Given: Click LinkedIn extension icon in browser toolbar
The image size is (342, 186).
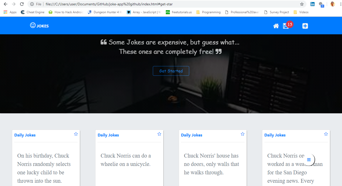Looking at the screenshot, I should [x=313, y=4].
